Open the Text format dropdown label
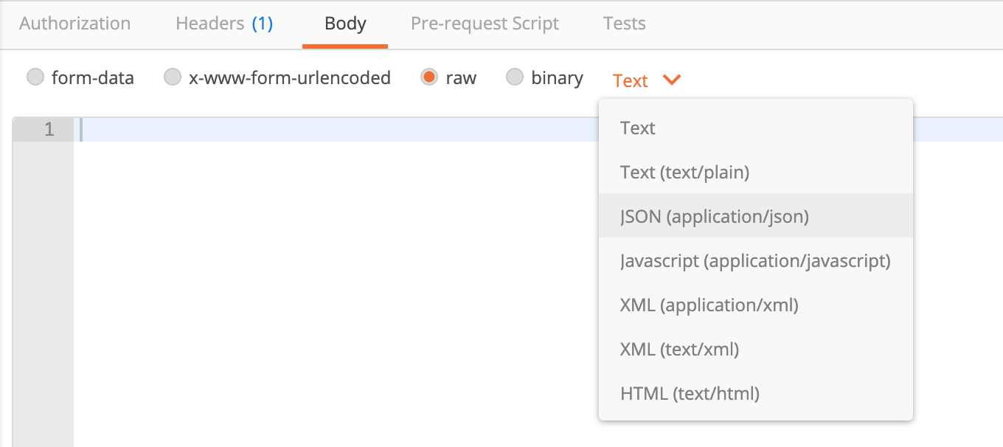The width and height of the screenshot is (1003, 447). 630,80
